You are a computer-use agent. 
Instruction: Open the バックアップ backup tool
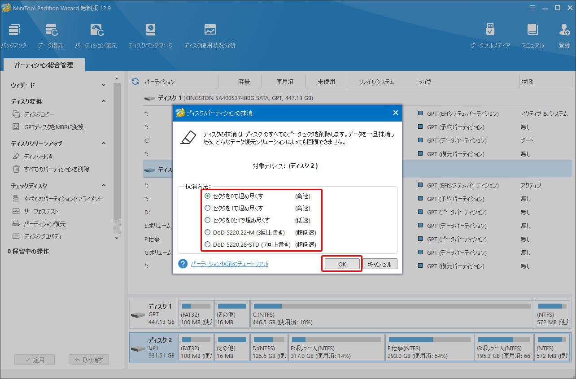(x=13, y=36)
